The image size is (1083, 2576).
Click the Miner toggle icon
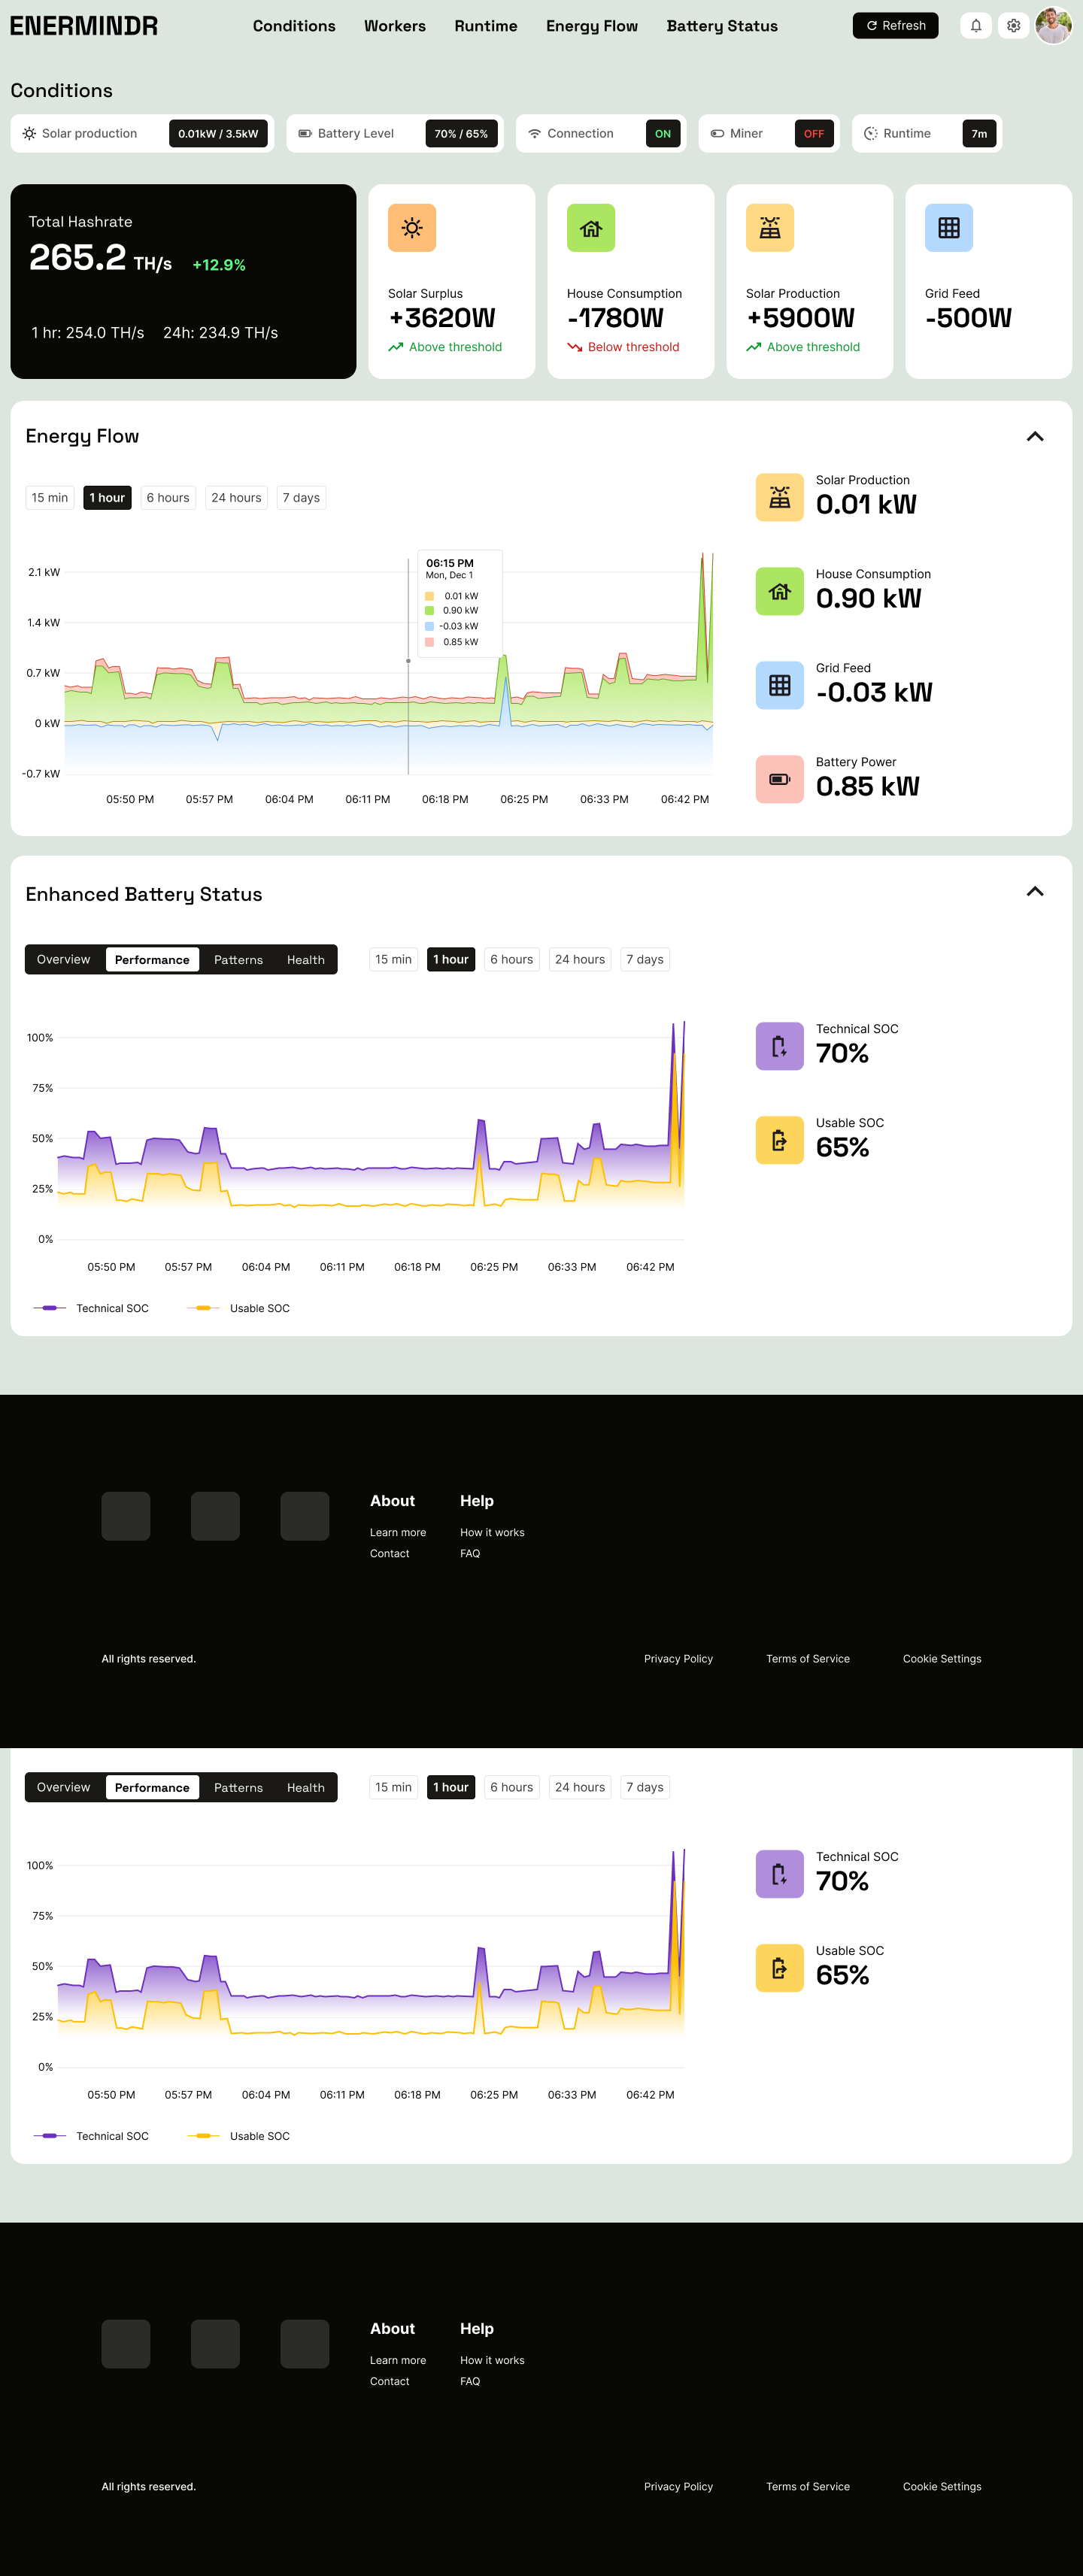click(x=717, y=134)
